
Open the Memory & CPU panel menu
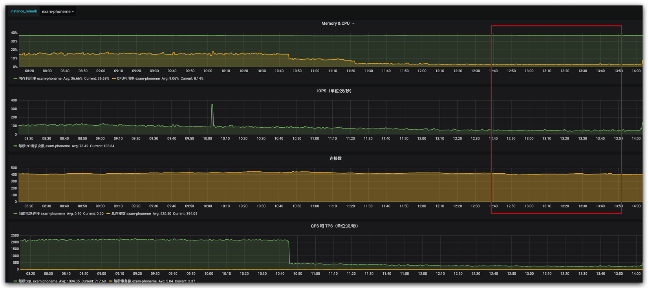click(x=338, y=24)
